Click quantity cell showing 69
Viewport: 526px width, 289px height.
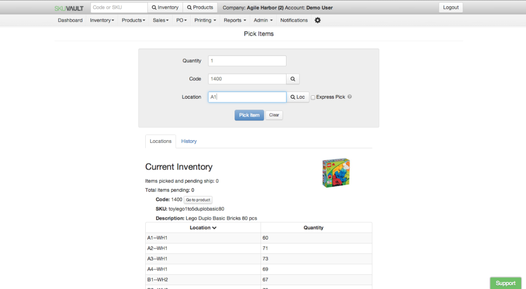click(316, 269)
